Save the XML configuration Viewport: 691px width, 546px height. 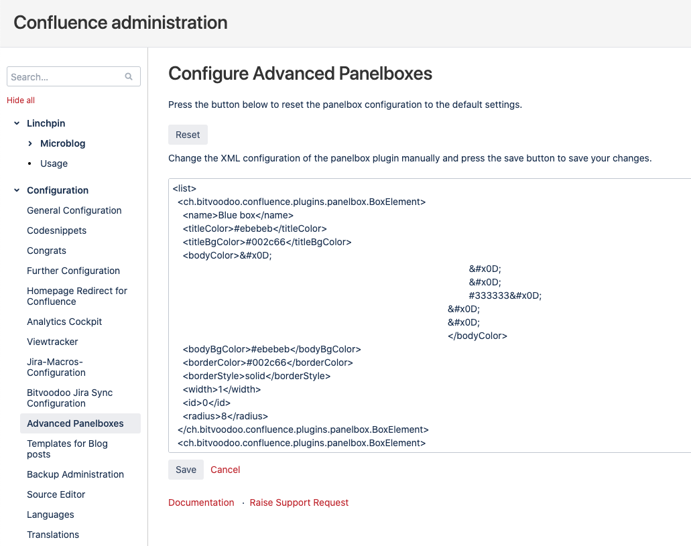tap(186, 470)
